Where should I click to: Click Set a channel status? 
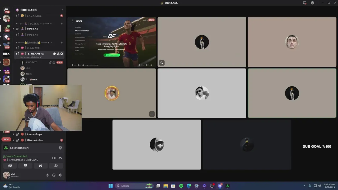coord(30,57)
